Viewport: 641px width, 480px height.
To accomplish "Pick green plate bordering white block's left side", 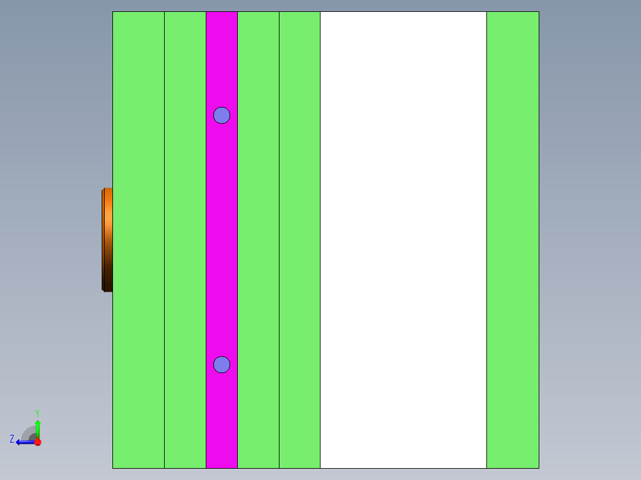I will [x=300, y=240].
